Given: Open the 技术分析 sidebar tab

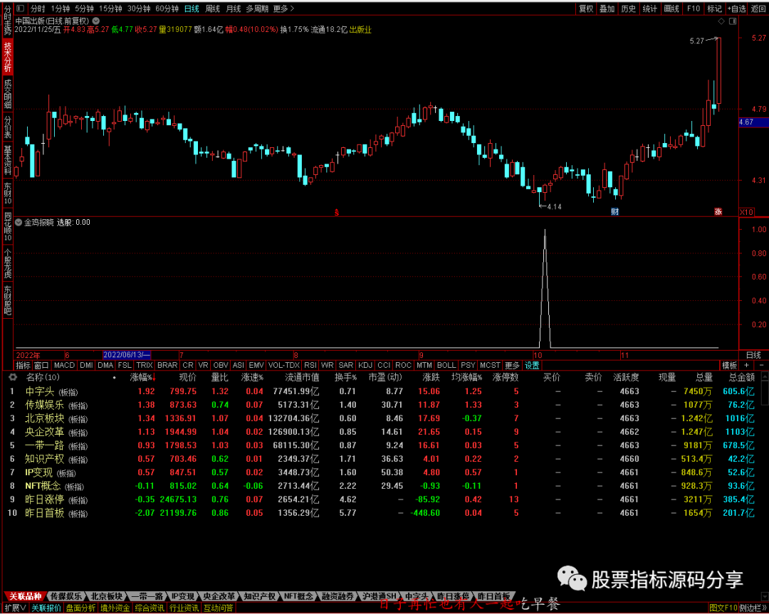Looking at the screenshot, I should click(x=7, y=56).
